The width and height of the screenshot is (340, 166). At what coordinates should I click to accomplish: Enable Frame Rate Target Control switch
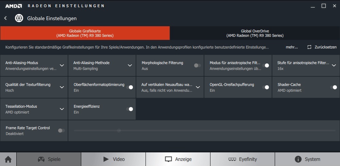click(61, 131)
